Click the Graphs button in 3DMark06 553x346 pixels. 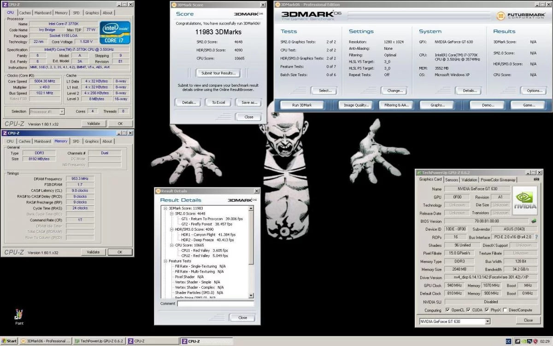(x=437, y=105)
